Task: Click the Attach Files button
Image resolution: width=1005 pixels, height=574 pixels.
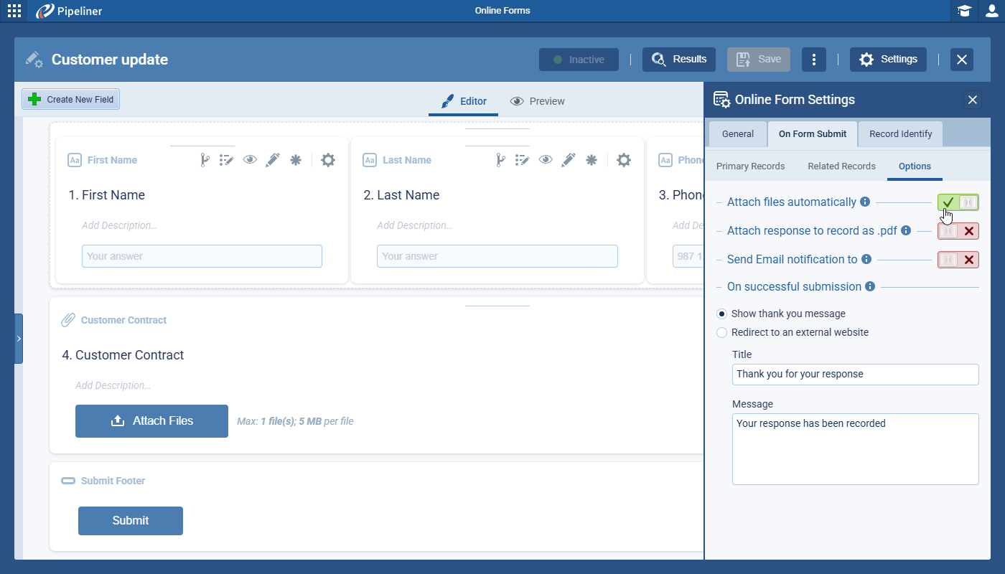Action: click(151, 421)
